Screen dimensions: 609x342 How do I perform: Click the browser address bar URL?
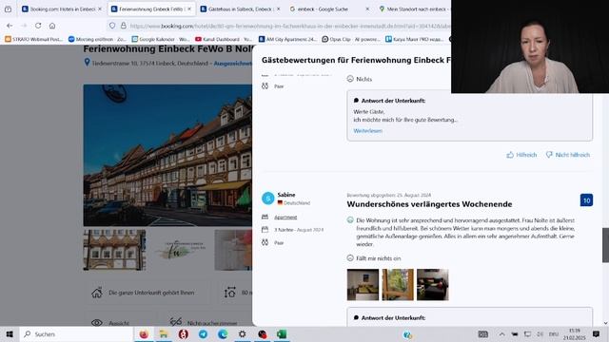(x=289, y=26)
